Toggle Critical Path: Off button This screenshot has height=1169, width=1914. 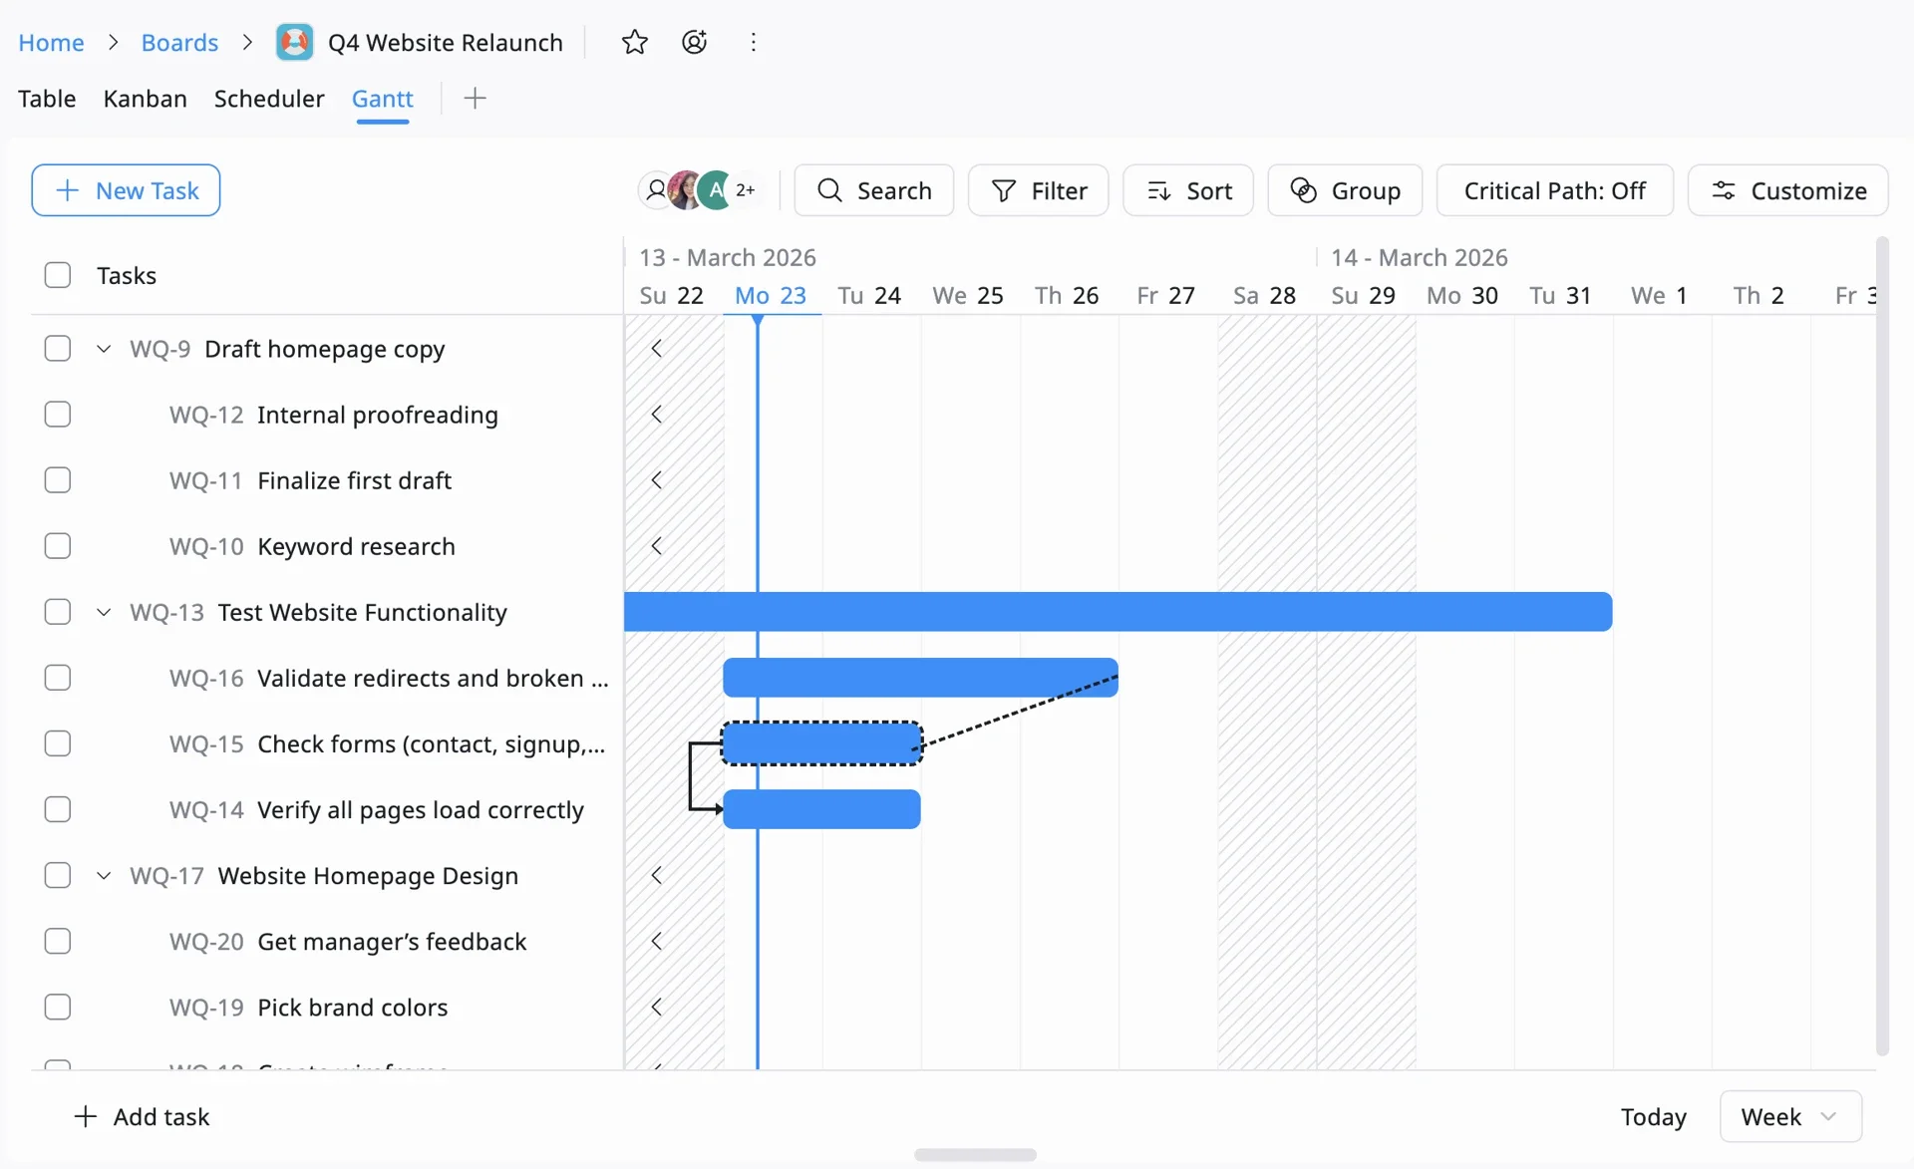tap(1554, 190)
